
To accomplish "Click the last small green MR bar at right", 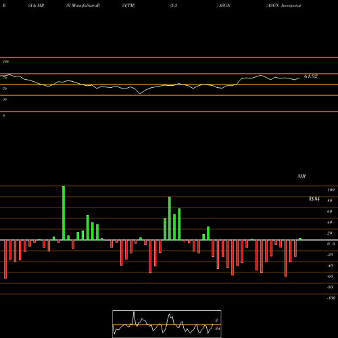I will click(300, 239).
